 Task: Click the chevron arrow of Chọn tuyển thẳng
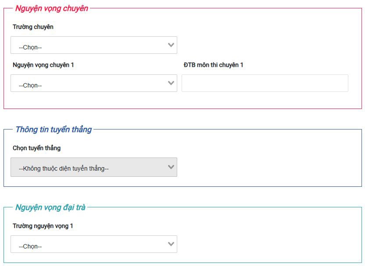(x=171, y=167)
